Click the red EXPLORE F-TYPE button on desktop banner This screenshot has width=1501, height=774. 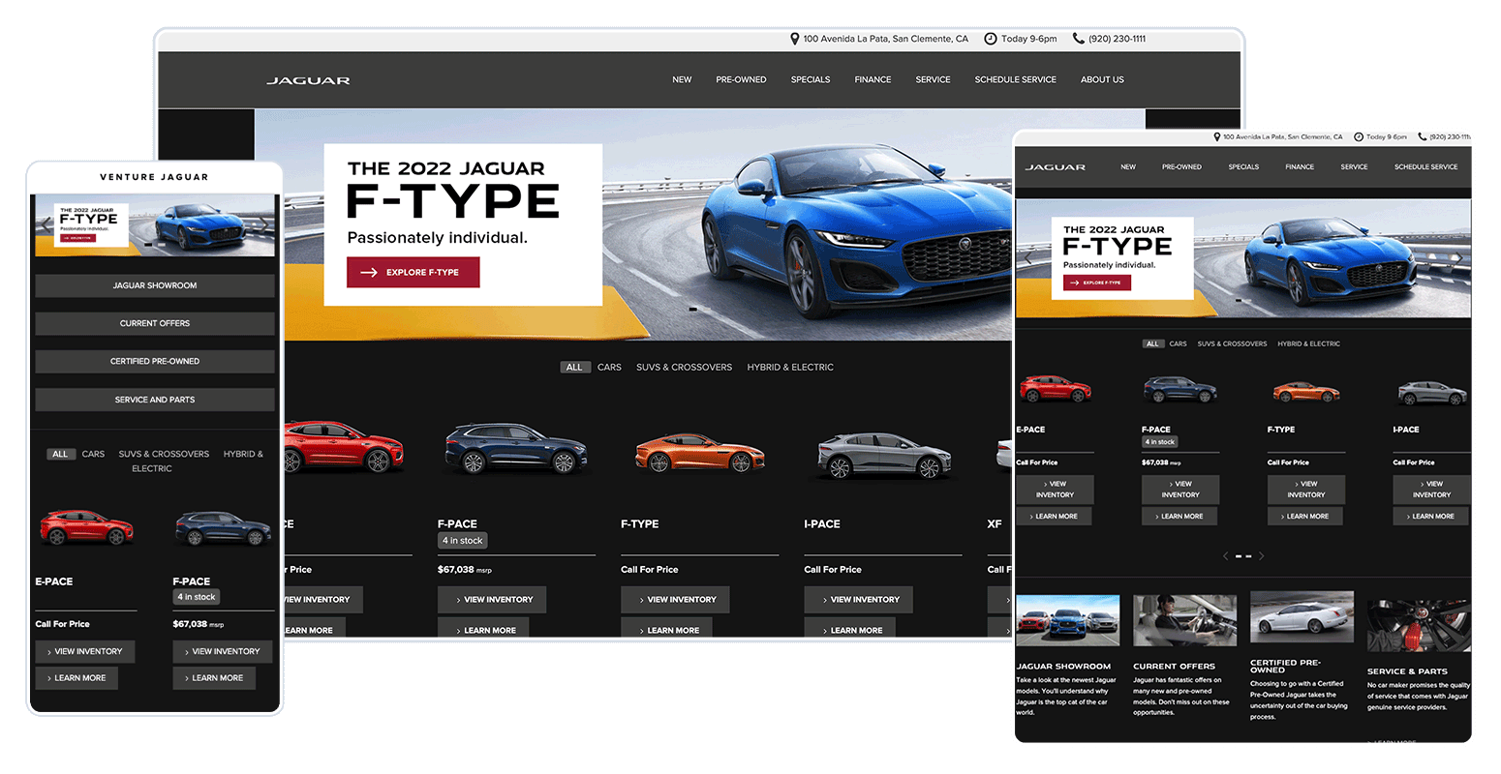coord(414,273)
